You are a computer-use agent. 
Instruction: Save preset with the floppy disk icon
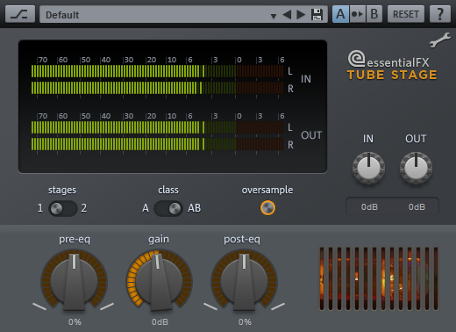coord(317,14)
